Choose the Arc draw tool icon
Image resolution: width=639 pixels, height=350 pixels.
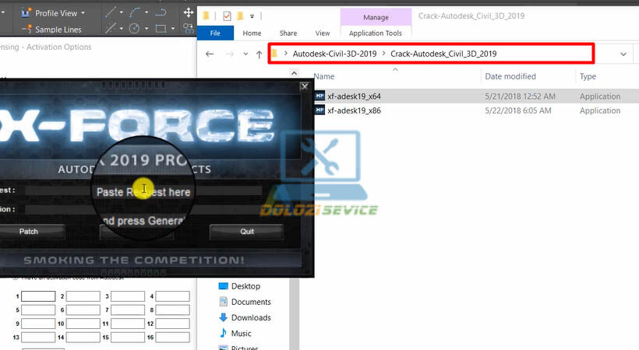137,13
